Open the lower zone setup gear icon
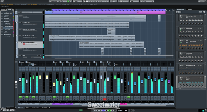This screenshot has width=207, height=112. tap(49, 108)
